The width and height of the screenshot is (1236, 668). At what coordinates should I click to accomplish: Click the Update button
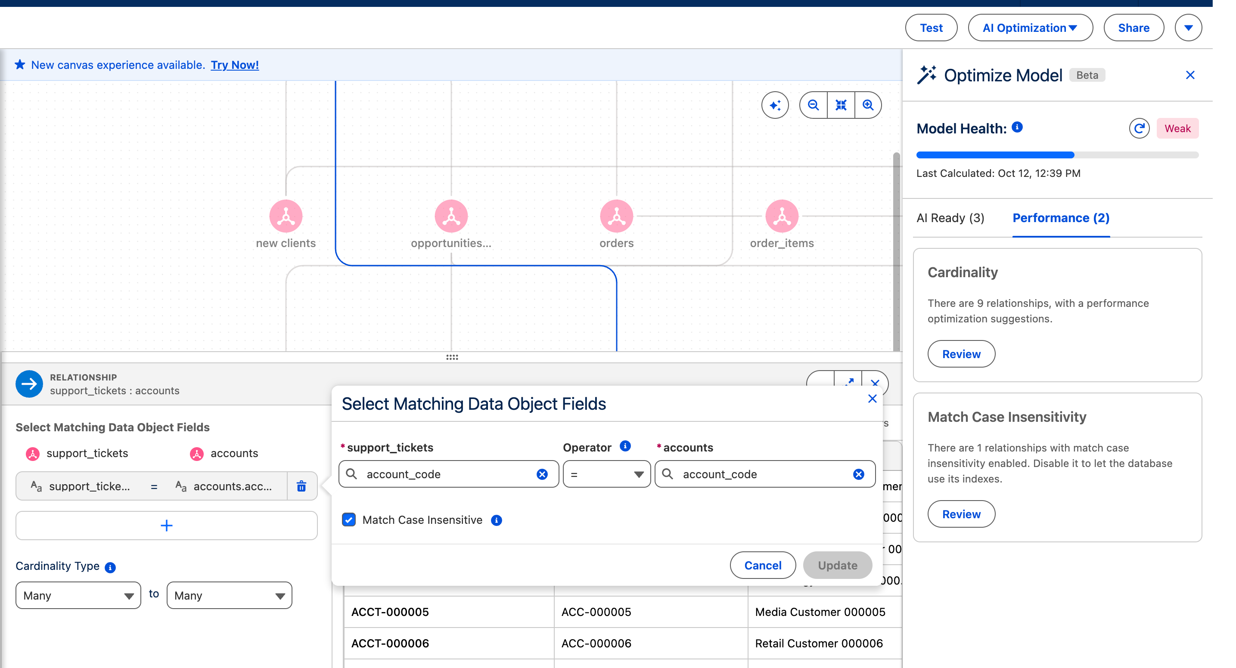[837, 566]
